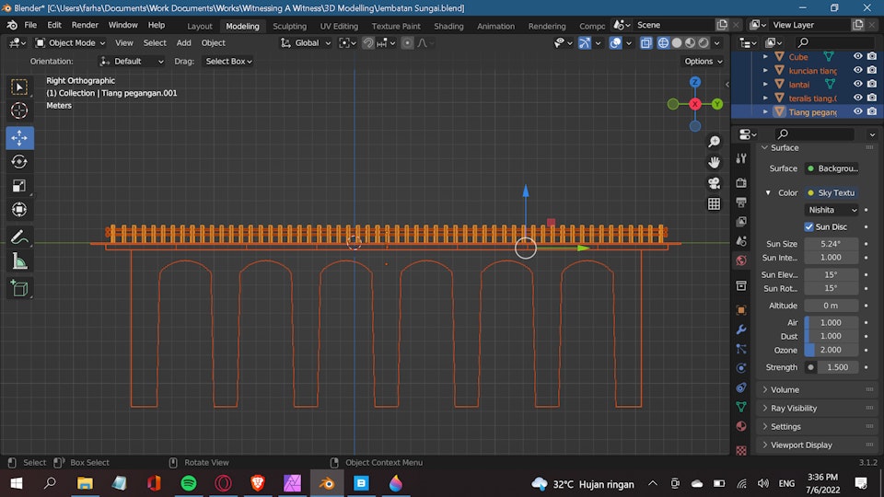Open the Physics properties tab
884x497 pixels.
741,368
